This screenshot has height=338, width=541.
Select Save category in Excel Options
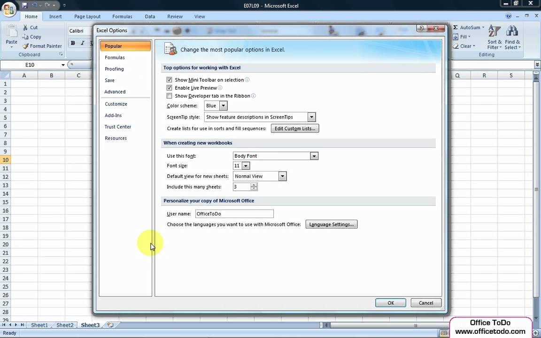(x=125, y=80)
